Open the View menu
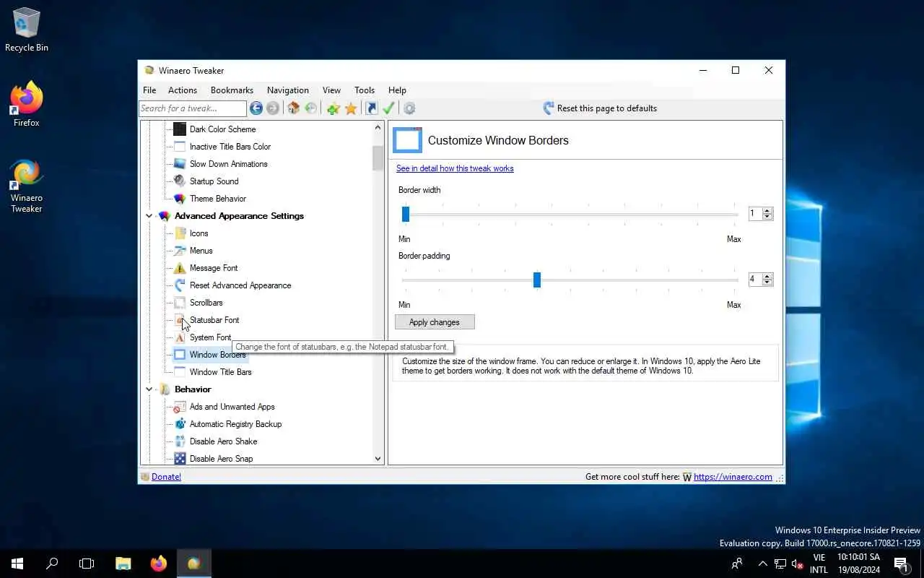This screenshot has width=924, height=578. (x=331, y=90)
